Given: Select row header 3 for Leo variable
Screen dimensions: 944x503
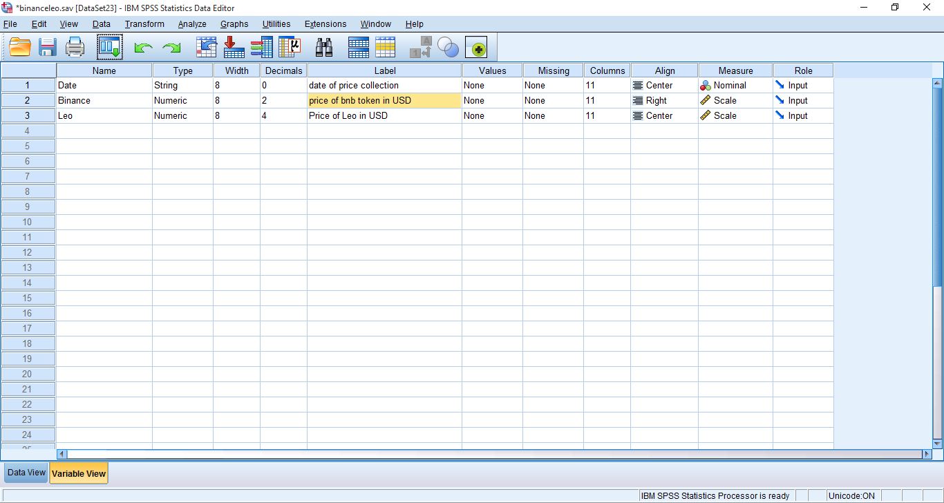Looking at the screenshot, I should 28,116.
